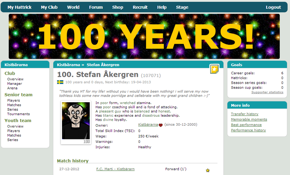Viewport: 290px width, 175px height.
Task: Open the Arena page
Action: pyautogui.click(x=12, y=88)
